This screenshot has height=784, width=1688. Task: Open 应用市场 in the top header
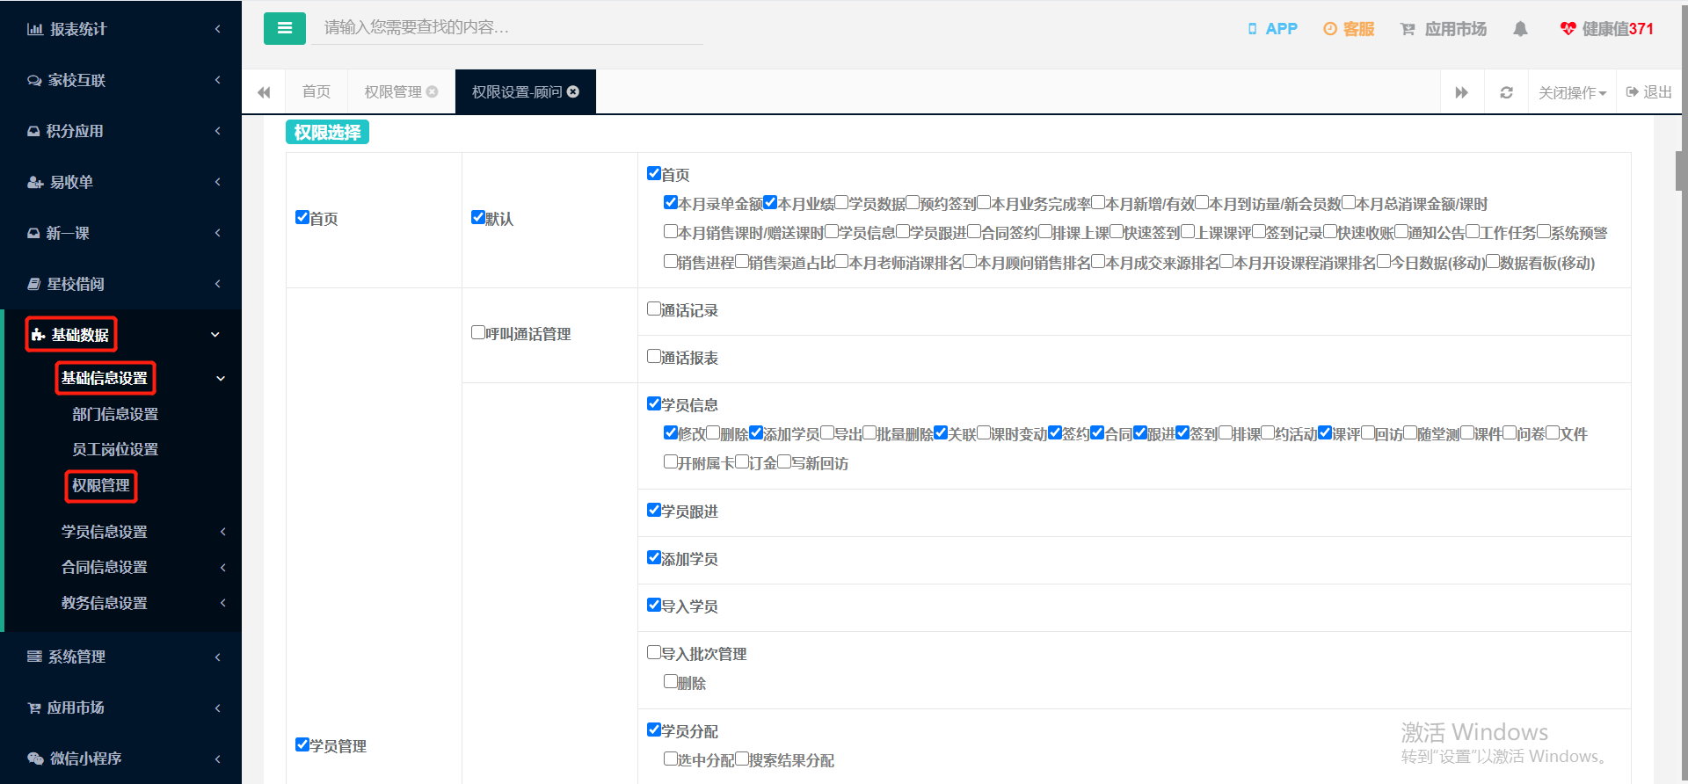pos(1444,29)
